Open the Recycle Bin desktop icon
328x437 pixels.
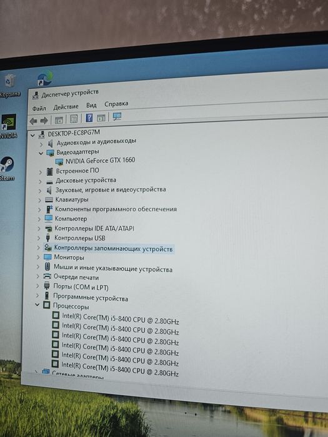(9, 85)
